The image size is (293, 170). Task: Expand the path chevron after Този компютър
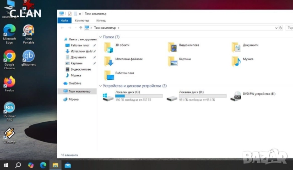click(119, 28)
